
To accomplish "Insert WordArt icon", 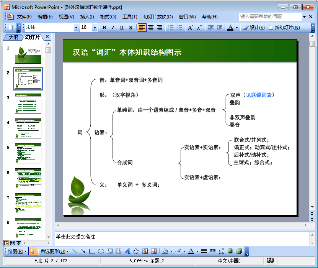I will 127,252.
